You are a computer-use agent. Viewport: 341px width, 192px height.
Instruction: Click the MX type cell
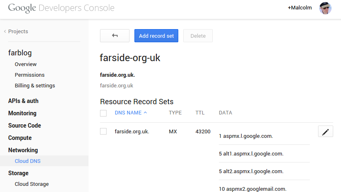click(x=173, y=131)
